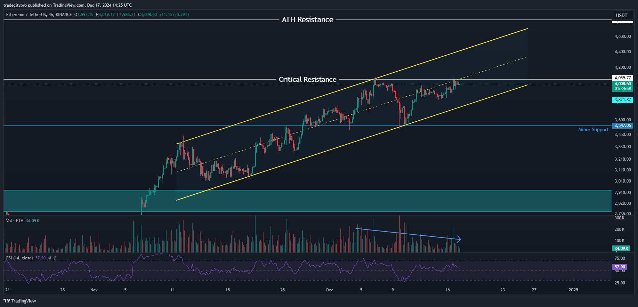
Task: Click the 4,059.77 price tag
Action: tap(622, 78)
